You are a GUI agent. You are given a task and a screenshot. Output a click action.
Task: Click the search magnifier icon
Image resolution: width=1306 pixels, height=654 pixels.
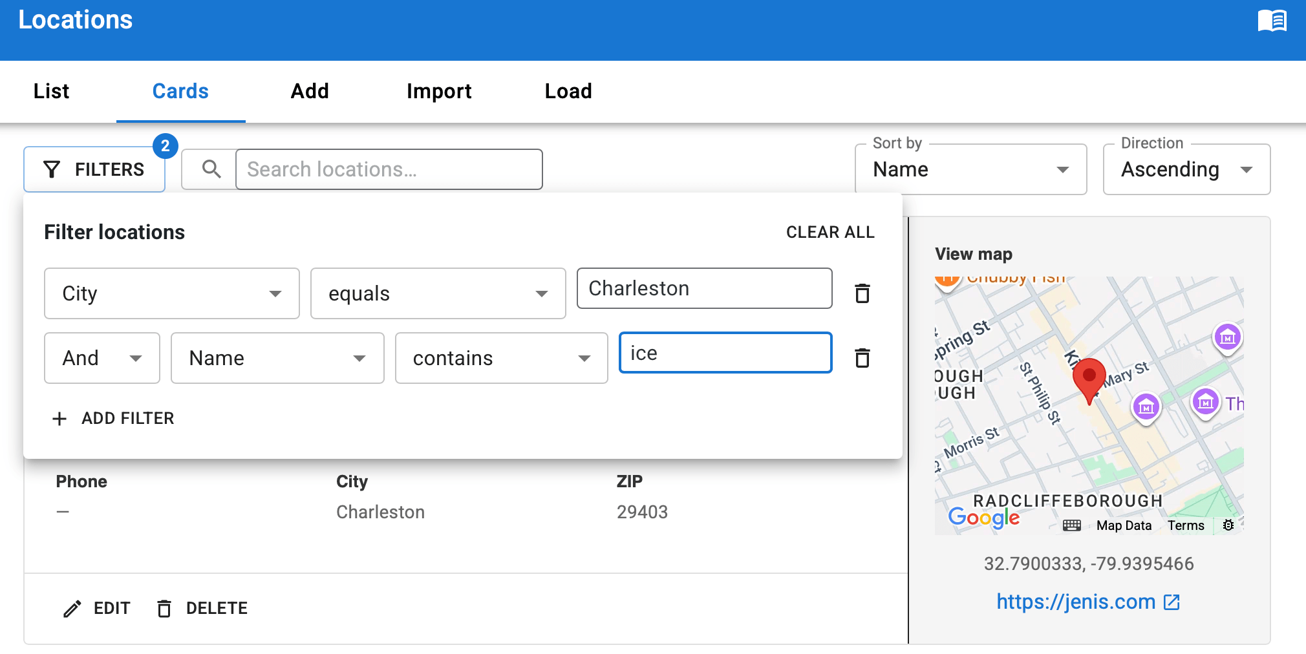211,169
